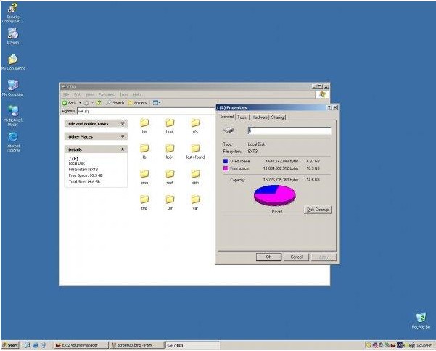Viewport: 436px width, 351px height.
Task: Click the Windows flag logo in Explorer
Action: [x=322, y=94]
